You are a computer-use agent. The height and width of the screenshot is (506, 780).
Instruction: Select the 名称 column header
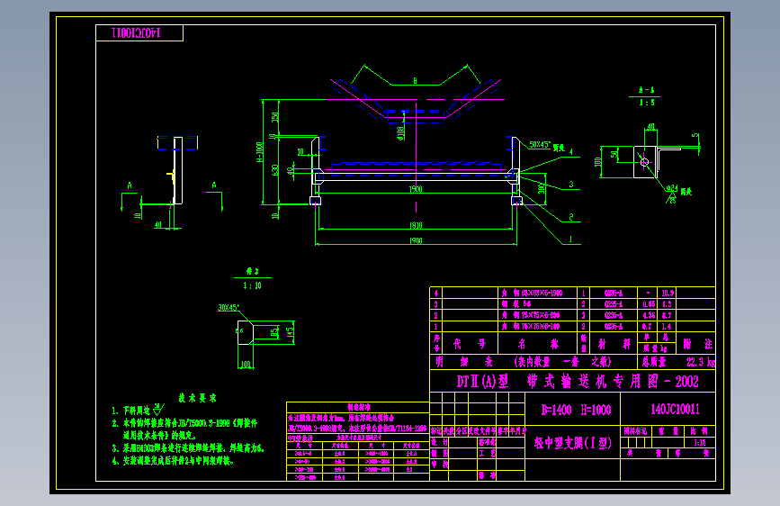(537, 344)
